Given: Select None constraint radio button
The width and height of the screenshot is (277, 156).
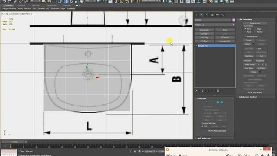Looking at the screenshot, I should [x=245, y=29].
